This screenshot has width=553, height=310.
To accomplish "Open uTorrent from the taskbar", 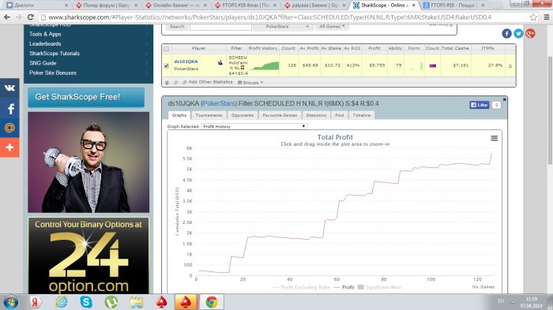I will click(x=111, y=302).
